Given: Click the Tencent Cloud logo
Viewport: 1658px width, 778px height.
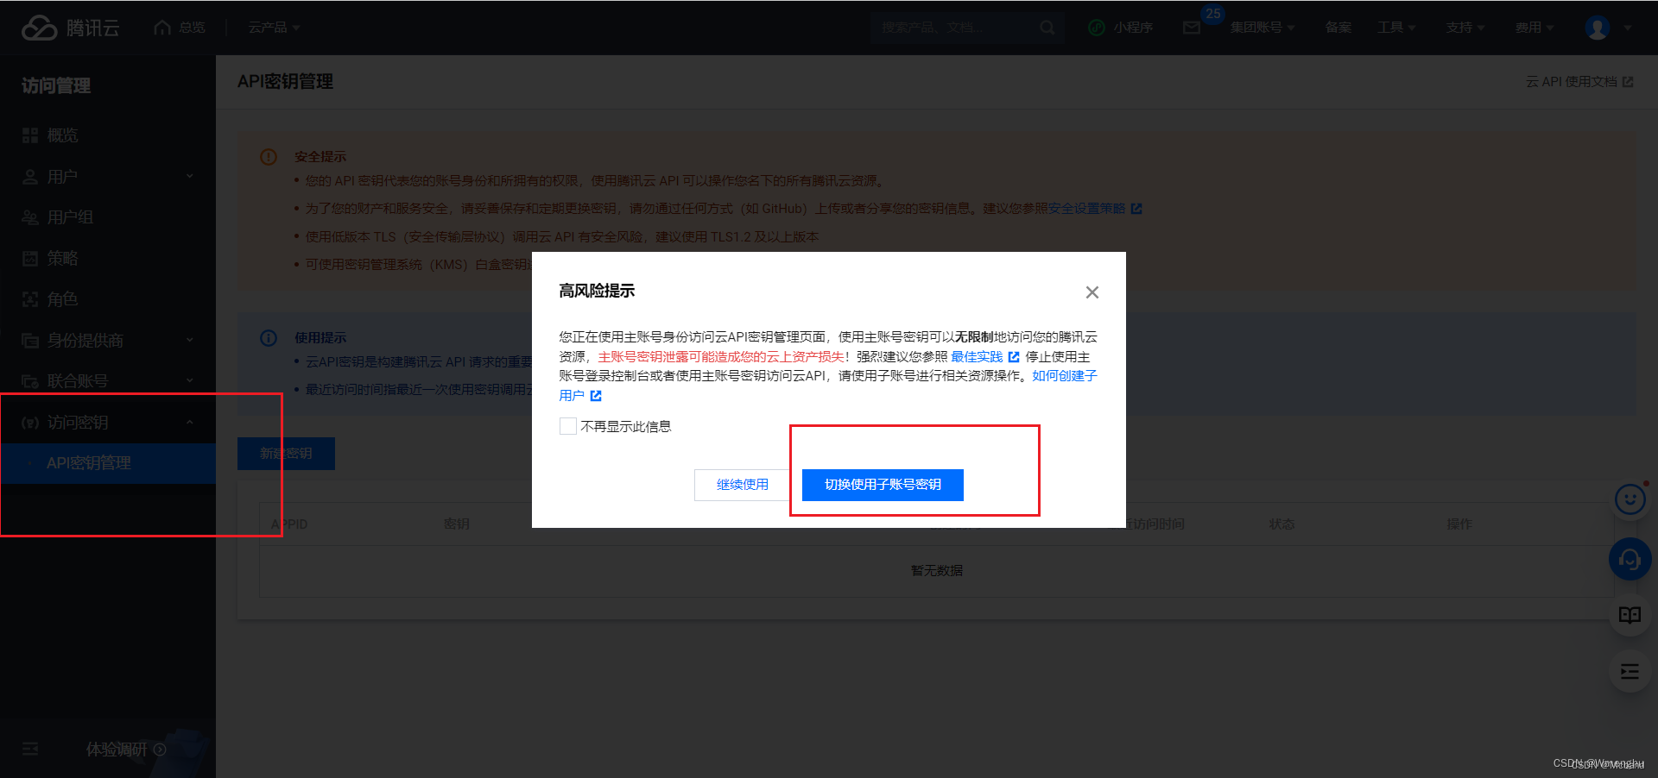Looking at the screenshot, I should point(70,28).
